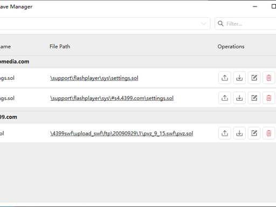This screenshot has height=207, width=276.
Task: Open \support\flashplayer\sys\settings.sol file path link
Action: 94,78
